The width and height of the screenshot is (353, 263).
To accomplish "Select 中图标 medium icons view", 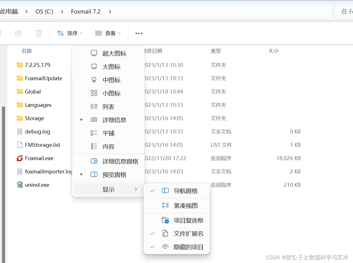I will point(108,80).
